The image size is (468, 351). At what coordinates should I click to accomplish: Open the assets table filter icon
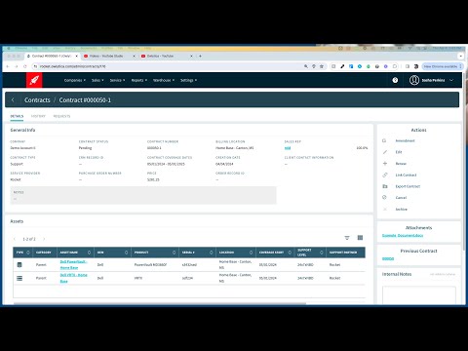point(347,238)
